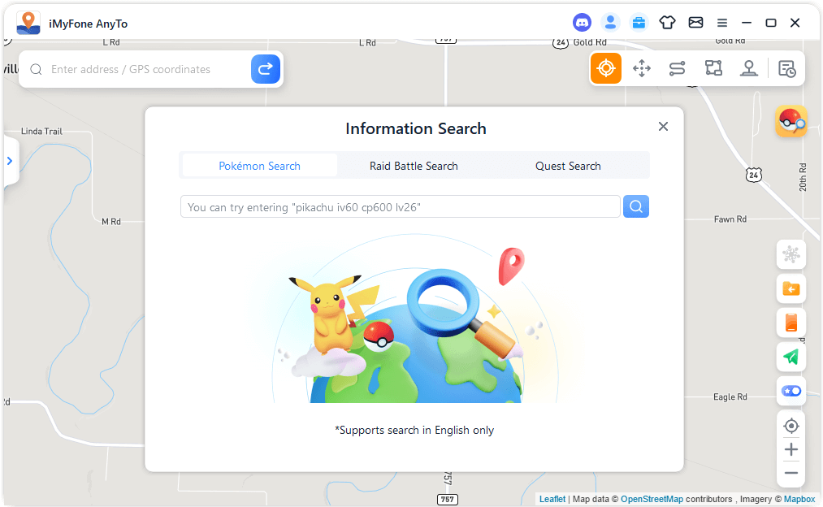Select the Multi-spot route mode icon
Viewport: 823px width, 507px height.
coord(713,68)
